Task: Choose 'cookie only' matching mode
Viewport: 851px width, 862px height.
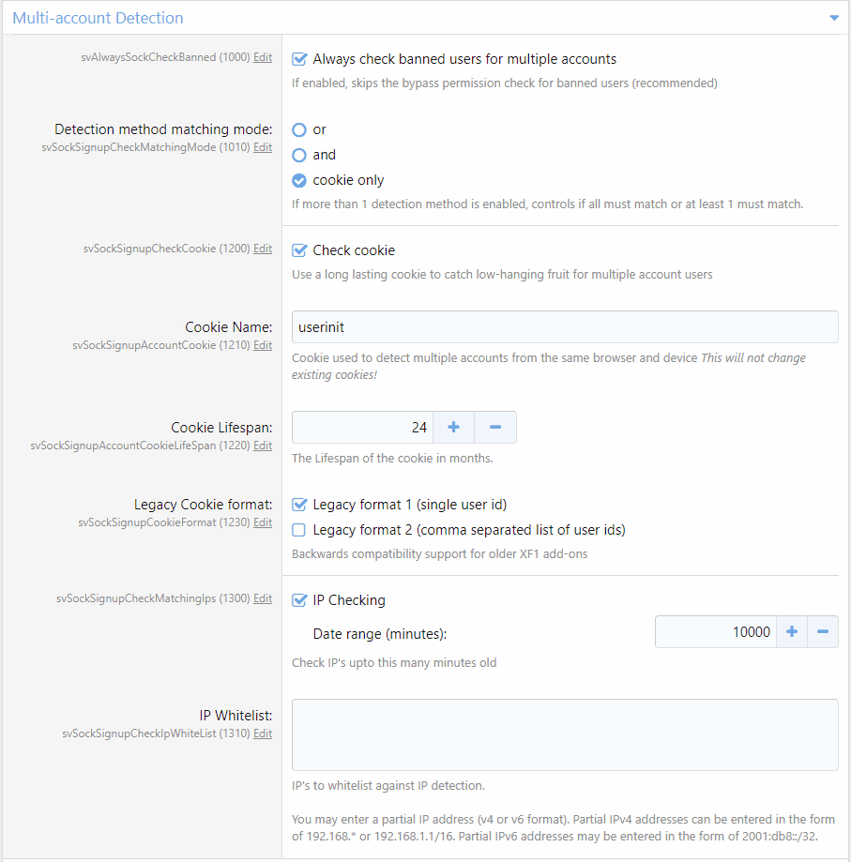Action: (x=300, y=180)
